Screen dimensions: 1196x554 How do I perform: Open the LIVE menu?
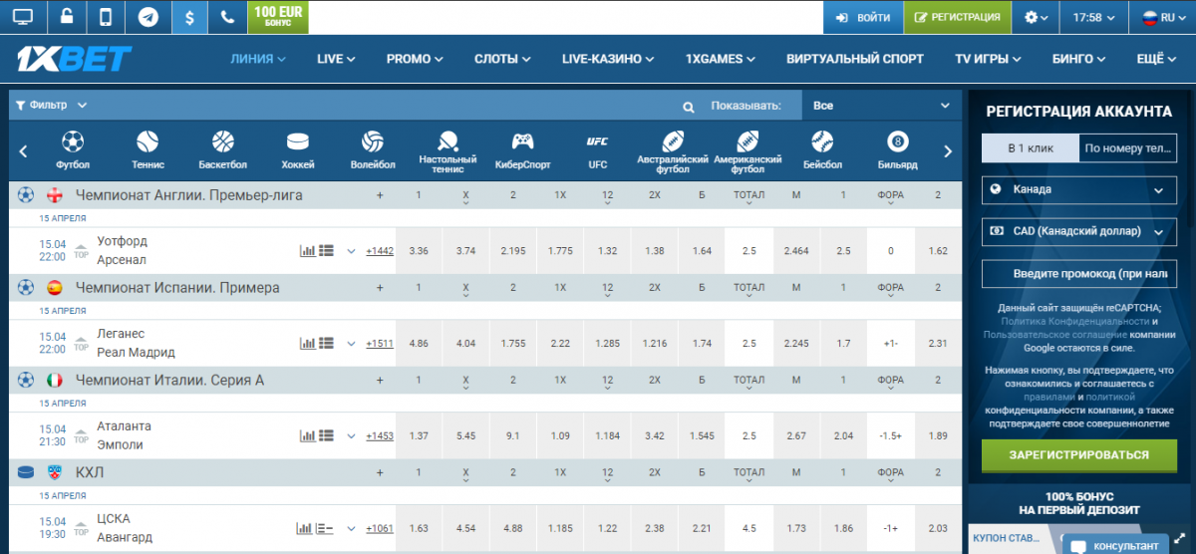(336, 59)
